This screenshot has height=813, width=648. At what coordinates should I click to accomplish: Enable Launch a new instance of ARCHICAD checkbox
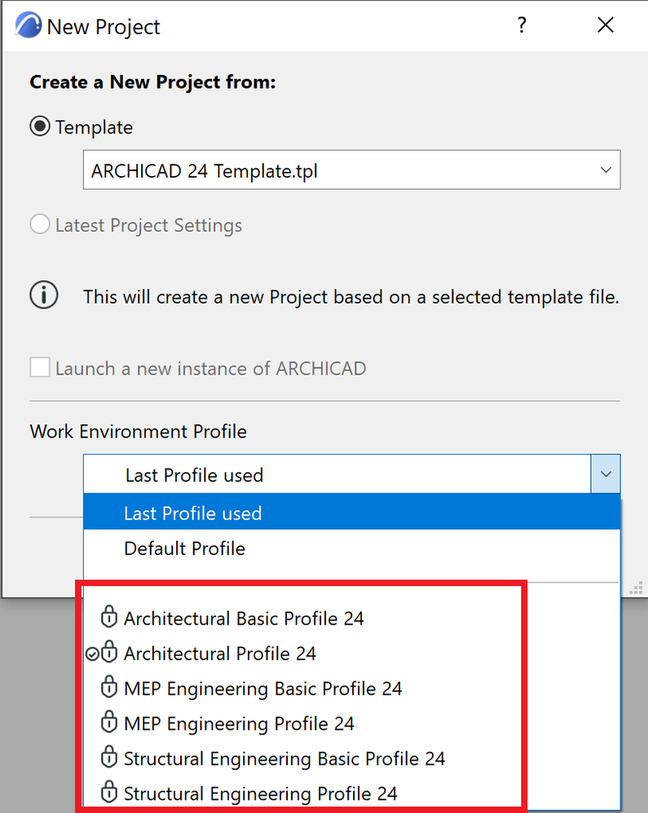pyautogui.click(x=40, y=368)
